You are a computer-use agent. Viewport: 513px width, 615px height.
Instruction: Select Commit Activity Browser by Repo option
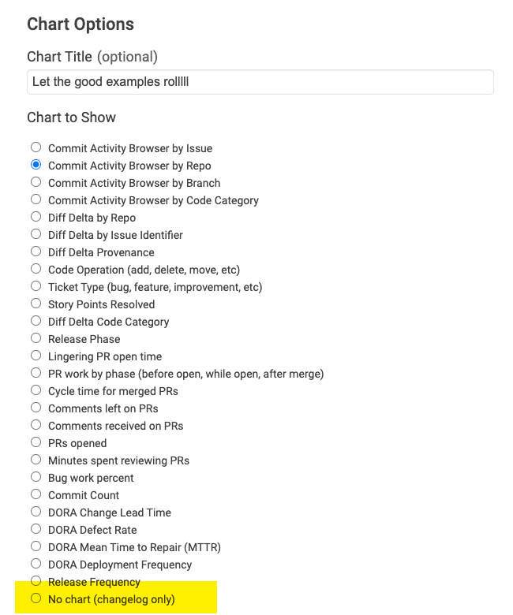pyautogui.click(x=36, y=165)
